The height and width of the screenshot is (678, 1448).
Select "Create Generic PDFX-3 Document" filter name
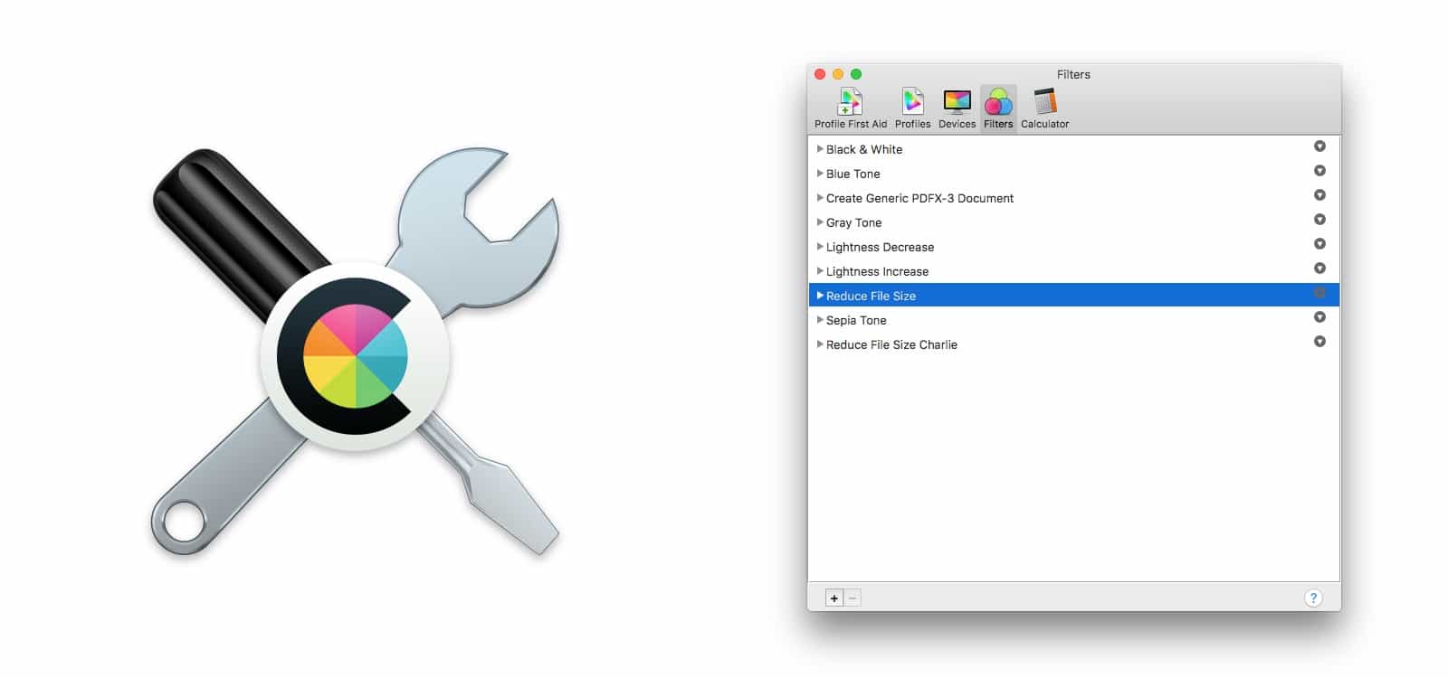point(919,198)
